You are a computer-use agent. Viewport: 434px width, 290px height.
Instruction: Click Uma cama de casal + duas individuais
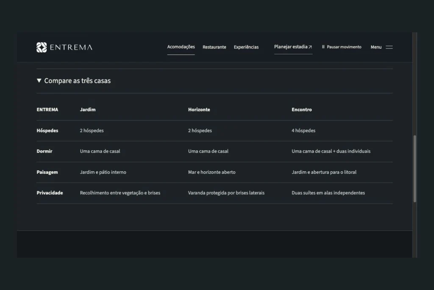(x=331, y=151)
